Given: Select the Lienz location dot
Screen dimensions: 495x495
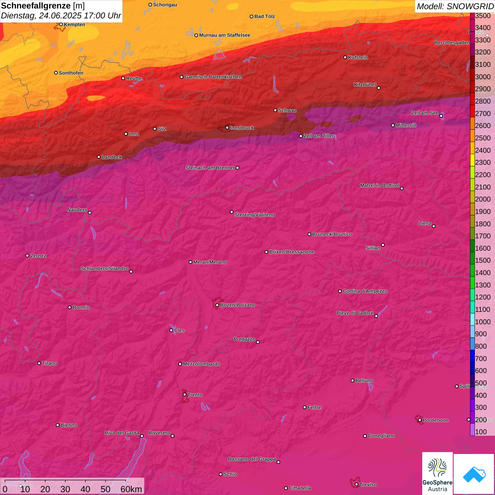Looking at the screenshot, I should point(434,226).
